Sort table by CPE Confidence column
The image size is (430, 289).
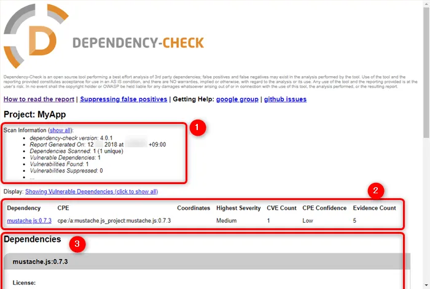(324, 208)
